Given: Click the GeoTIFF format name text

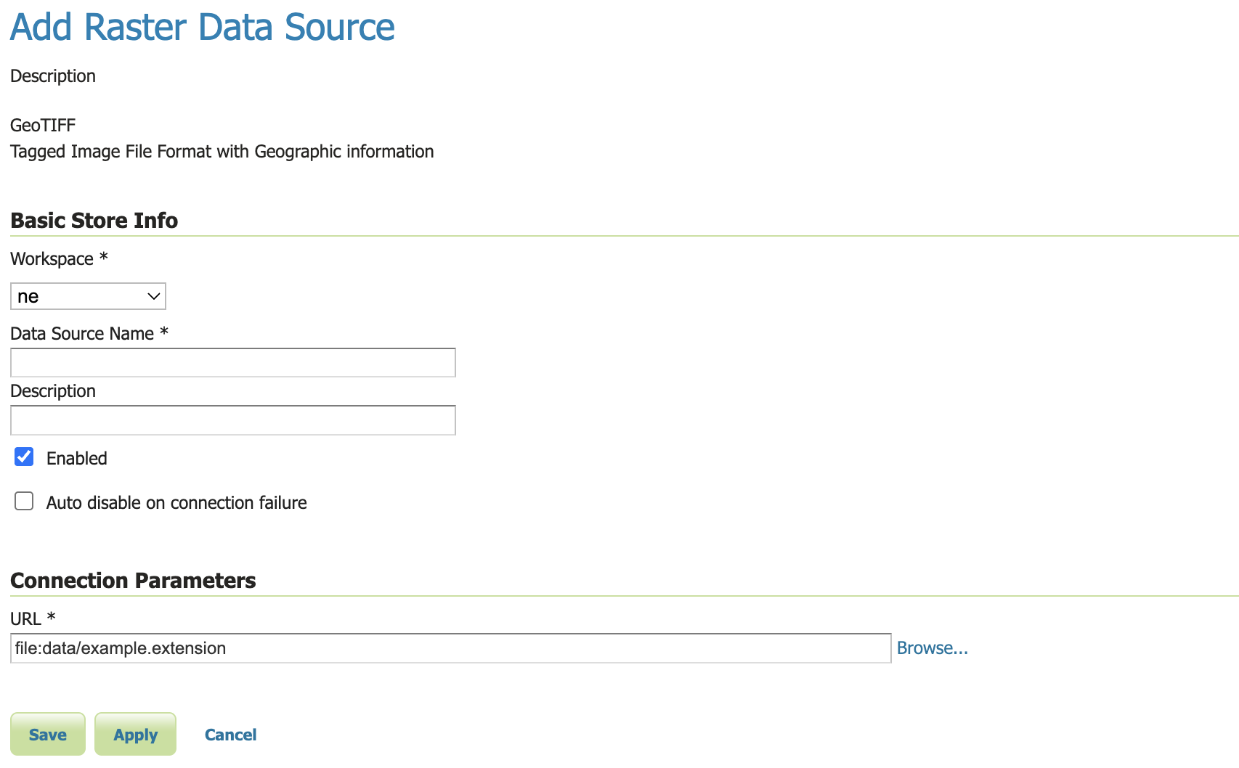Looking at the screenshot, I should 43,126.
